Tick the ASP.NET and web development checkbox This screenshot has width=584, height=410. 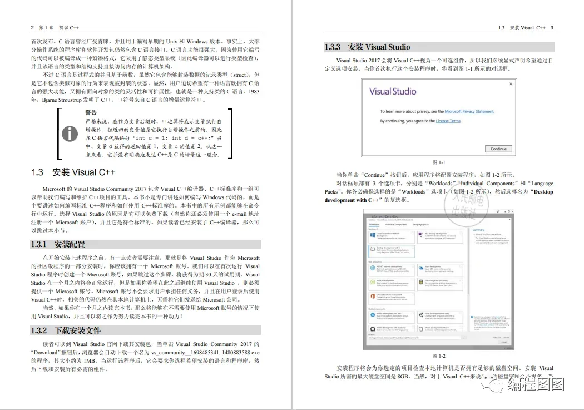pyautogui.click(x=413, y=266)
